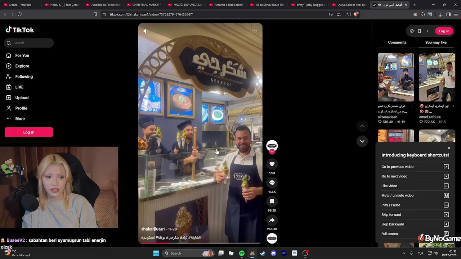Viewport: 461px width, 259px height.
Task: Toggle the browser sidebar panel icon
Action: pos(448,14)
